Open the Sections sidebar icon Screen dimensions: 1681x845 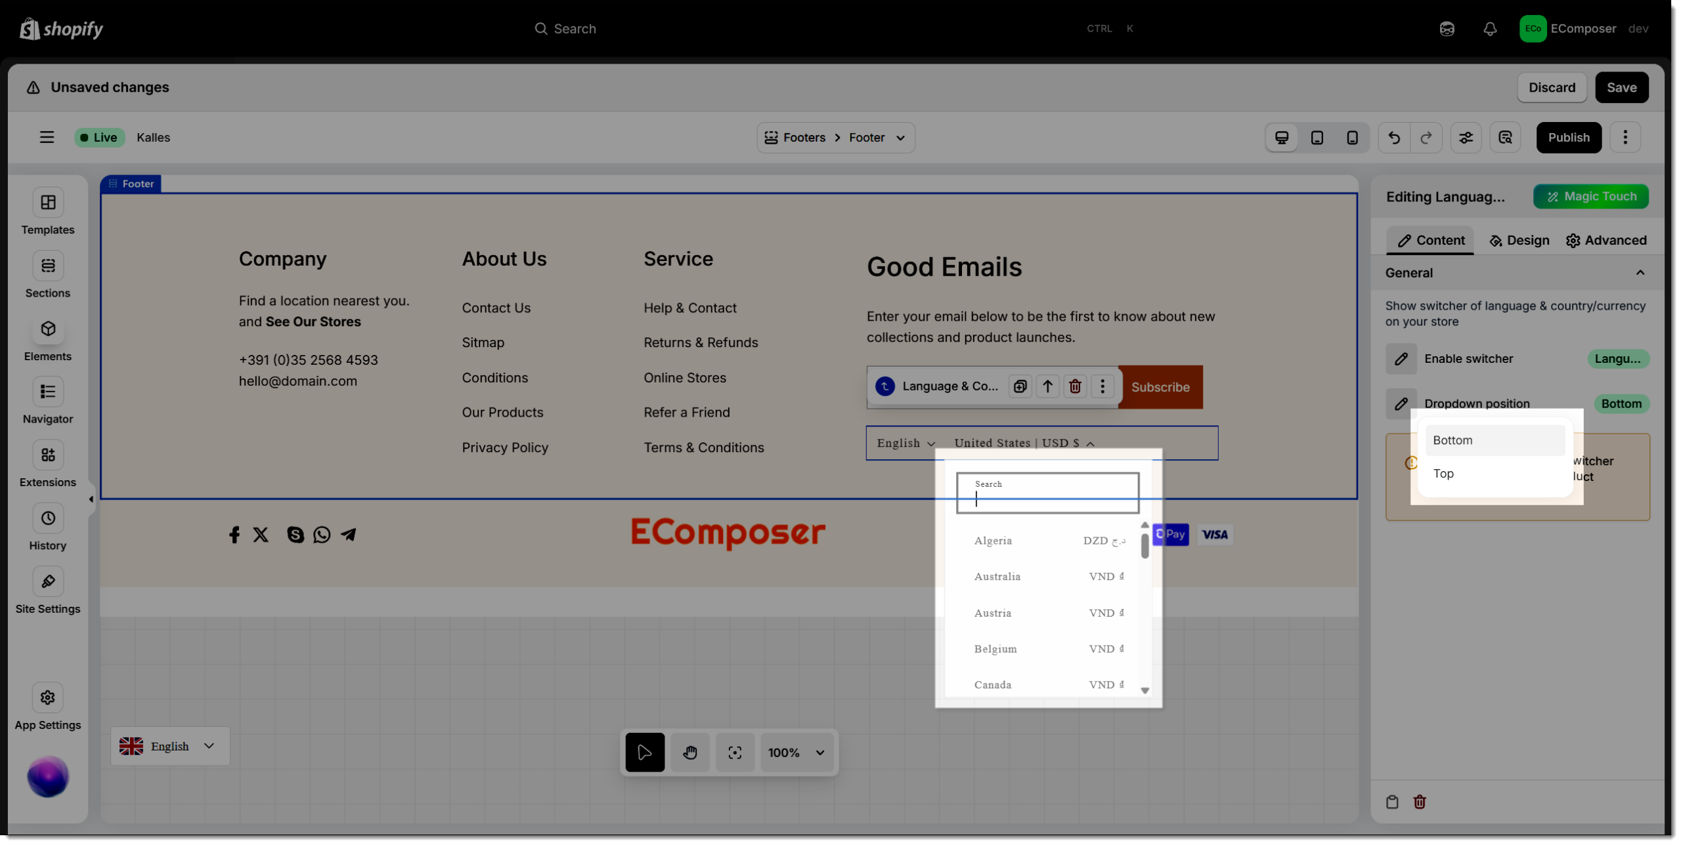point(48,266)
